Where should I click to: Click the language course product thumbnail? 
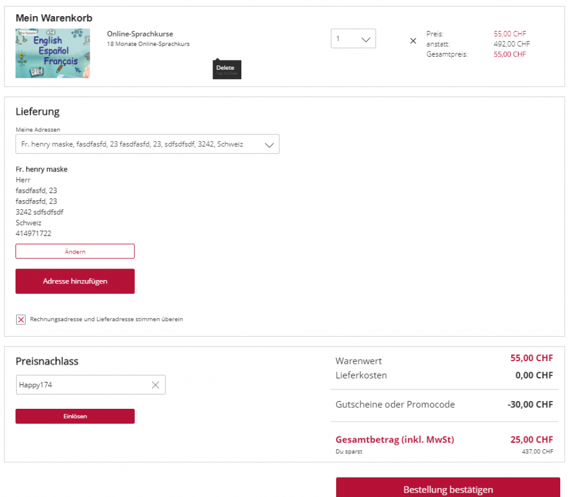pos(53,53)
